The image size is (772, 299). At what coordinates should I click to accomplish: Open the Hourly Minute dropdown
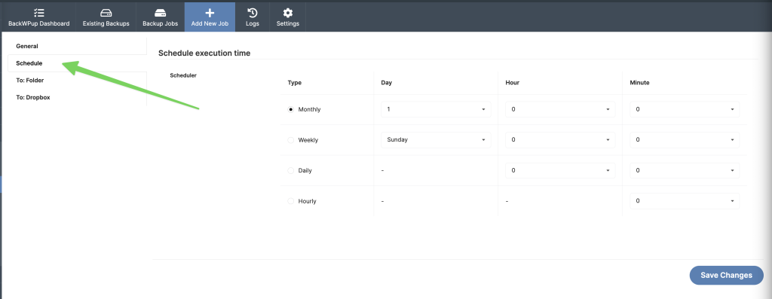click(685, 200)
